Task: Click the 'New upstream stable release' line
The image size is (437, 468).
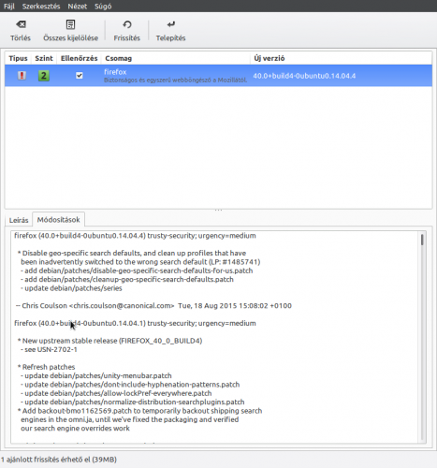Action: click(109, 341)
